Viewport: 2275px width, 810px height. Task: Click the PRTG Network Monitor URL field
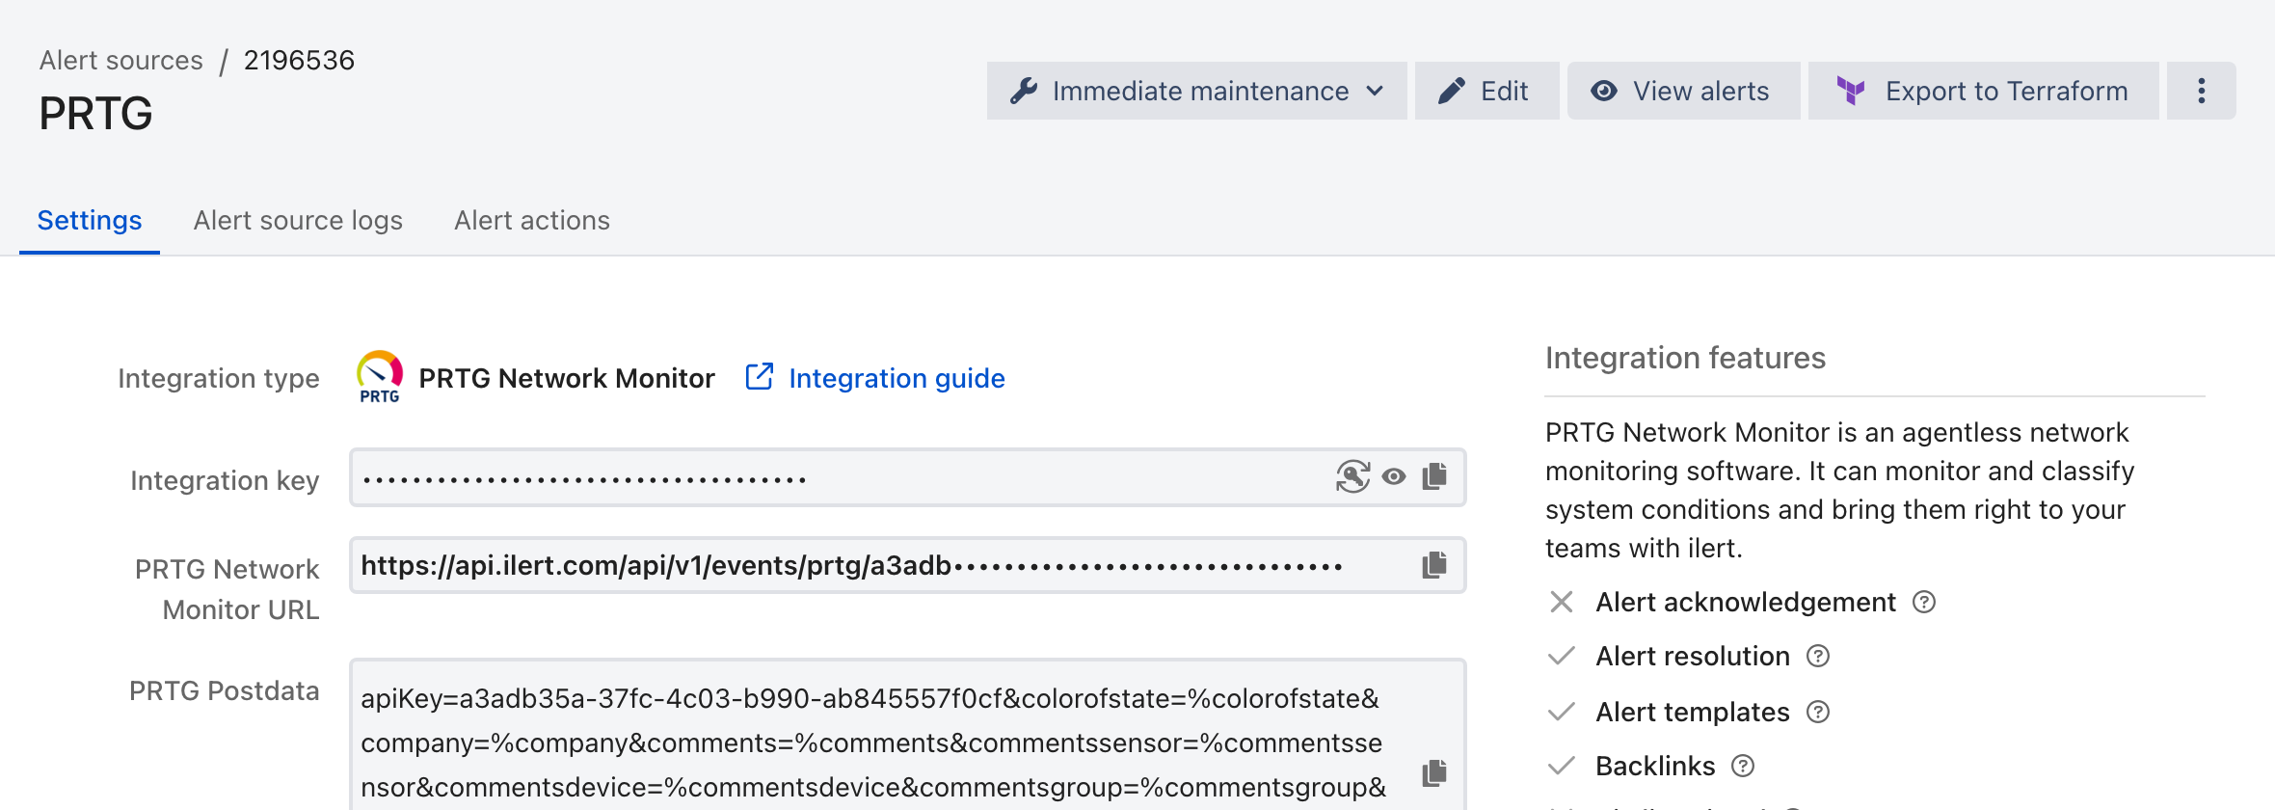pyautogui.click(x=908, y=565)
